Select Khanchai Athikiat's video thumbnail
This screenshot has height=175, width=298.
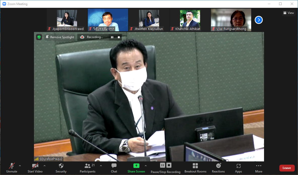[190, 20]
